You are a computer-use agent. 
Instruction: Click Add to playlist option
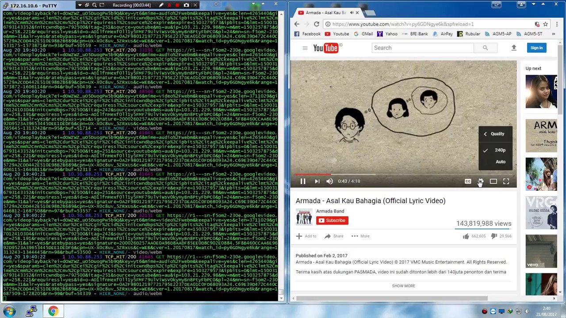tap(306, 236)
